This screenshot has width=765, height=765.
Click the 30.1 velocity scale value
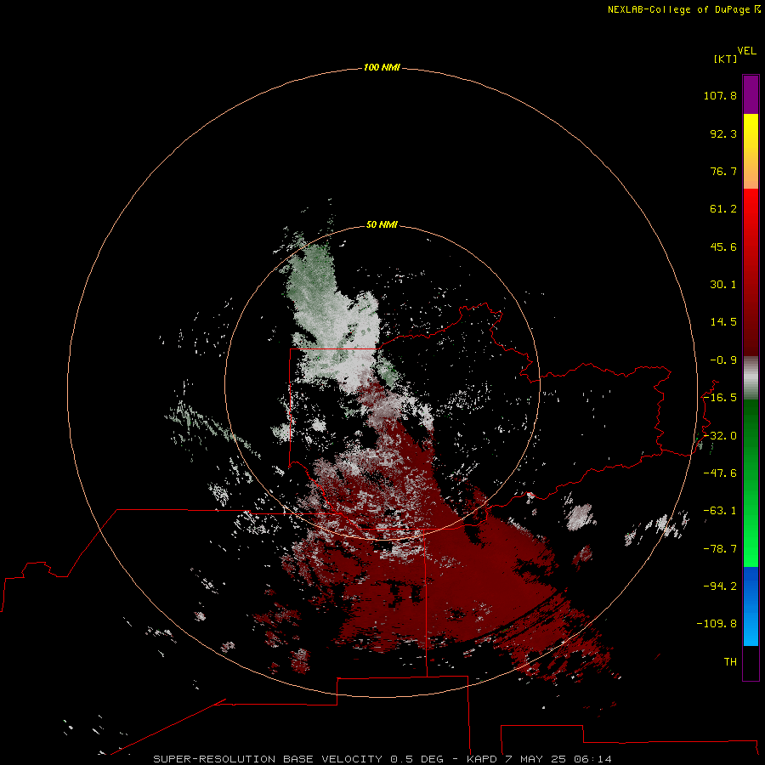pyautogui.click(x=723, y=285)
